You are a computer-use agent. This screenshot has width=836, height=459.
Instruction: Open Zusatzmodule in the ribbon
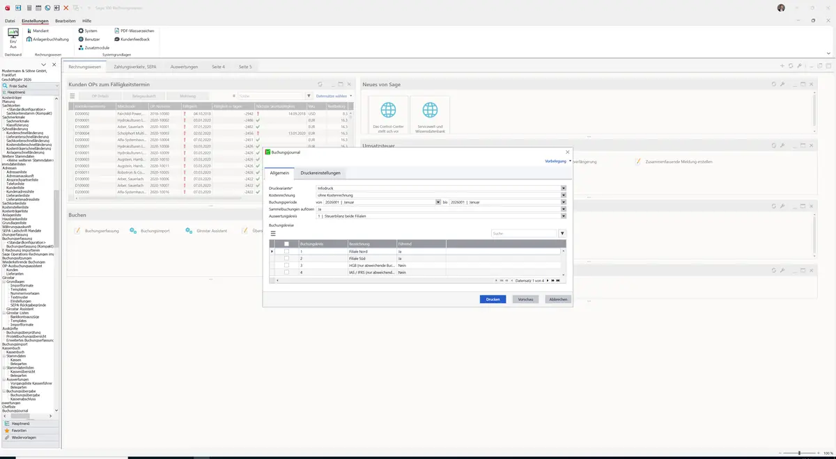click(x=94, y=48)
